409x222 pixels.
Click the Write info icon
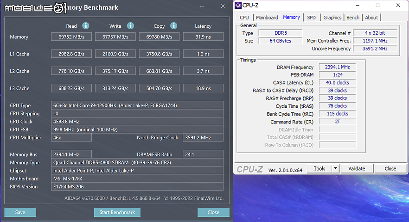pos(130,26)
